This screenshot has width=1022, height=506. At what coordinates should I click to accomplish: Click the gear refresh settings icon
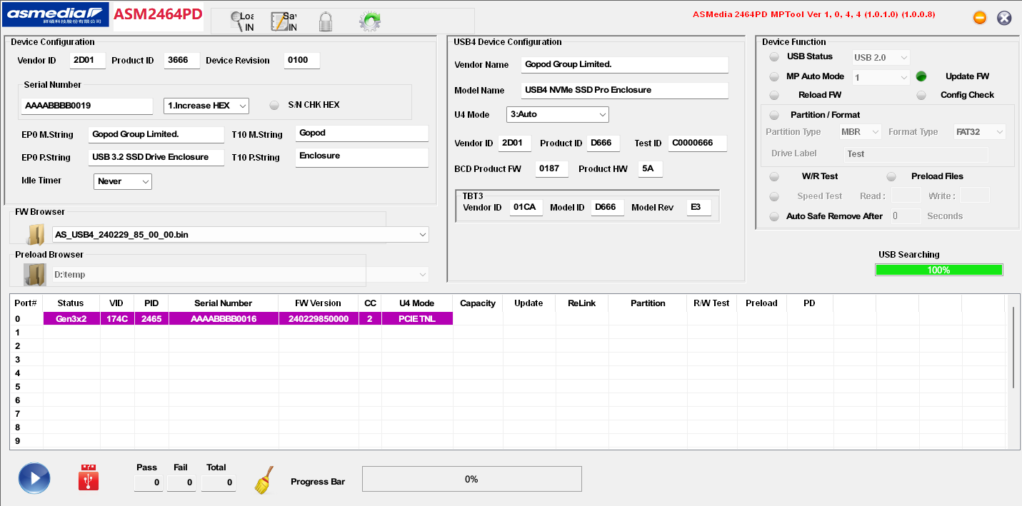click(x=369, y=21)
